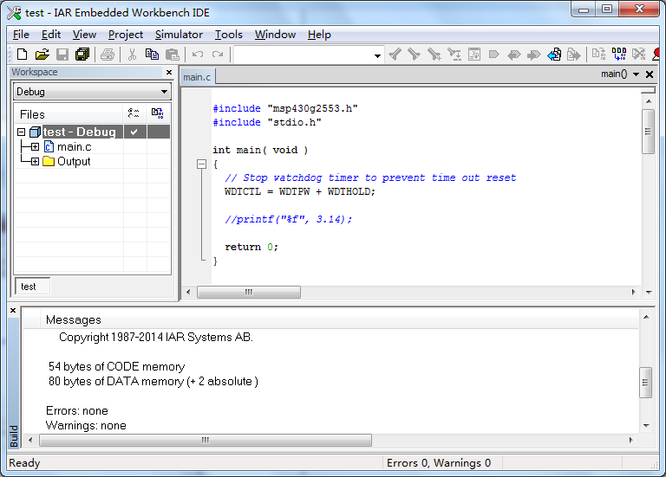Select the Output folder in Files tree
Image resolution: width=666 pixels, height=477 pixels.
click(74, 162)
